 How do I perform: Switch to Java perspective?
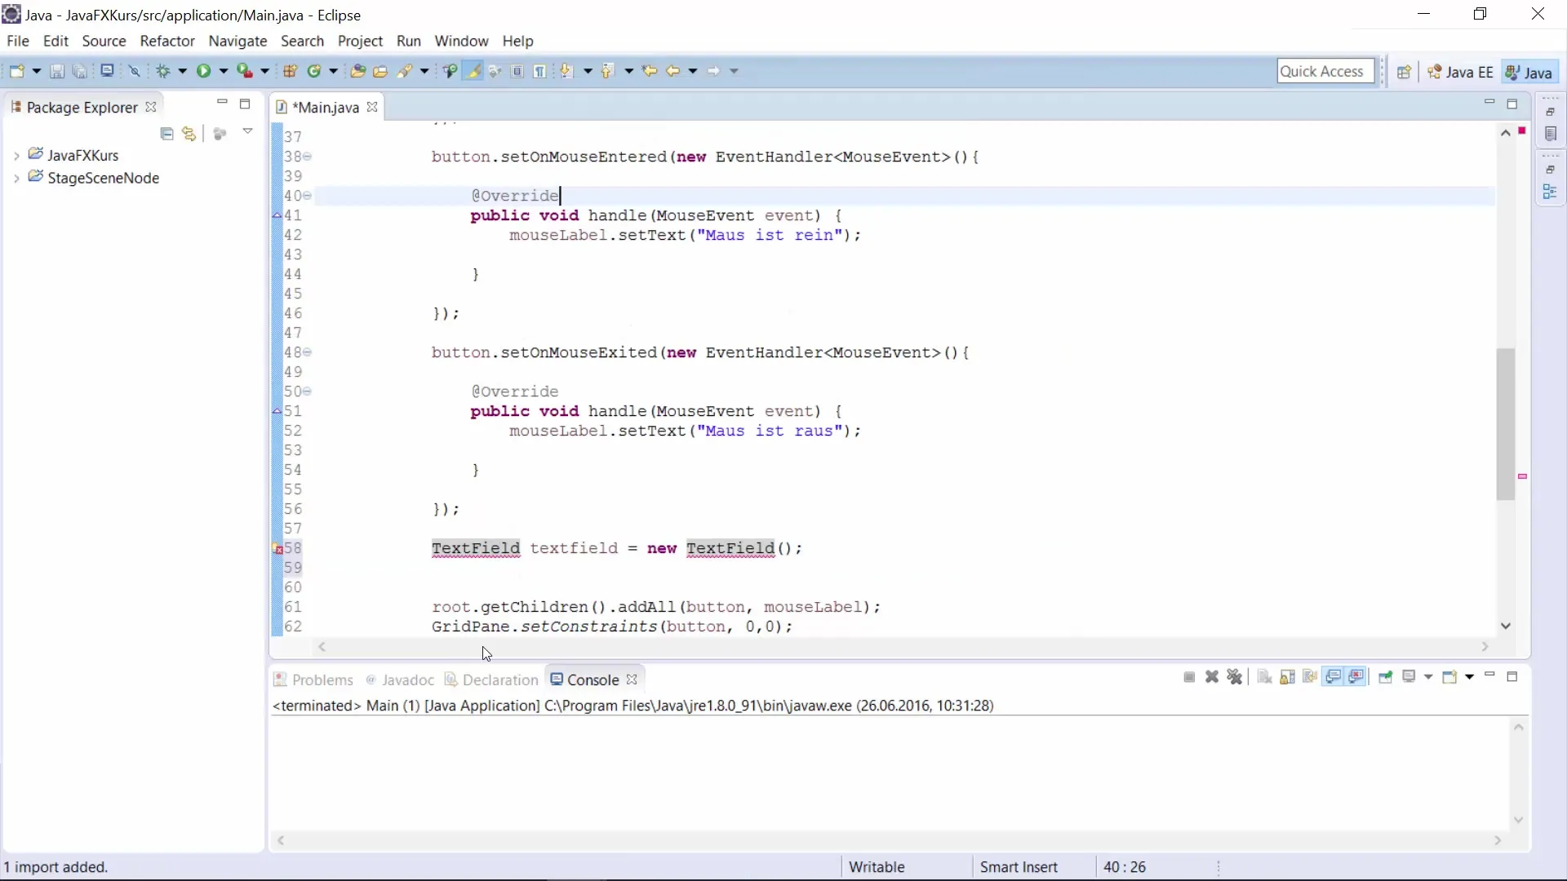[x=1529, y=72]
